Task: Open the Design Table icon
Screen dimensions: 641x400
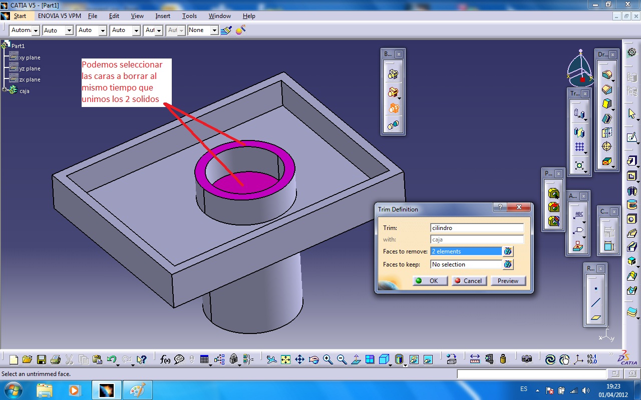Action: tap(204, 359)
